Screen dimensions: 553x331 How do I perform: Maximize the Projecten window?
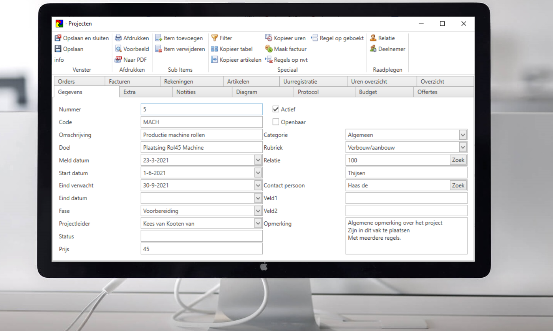click(x=442, y=24)
